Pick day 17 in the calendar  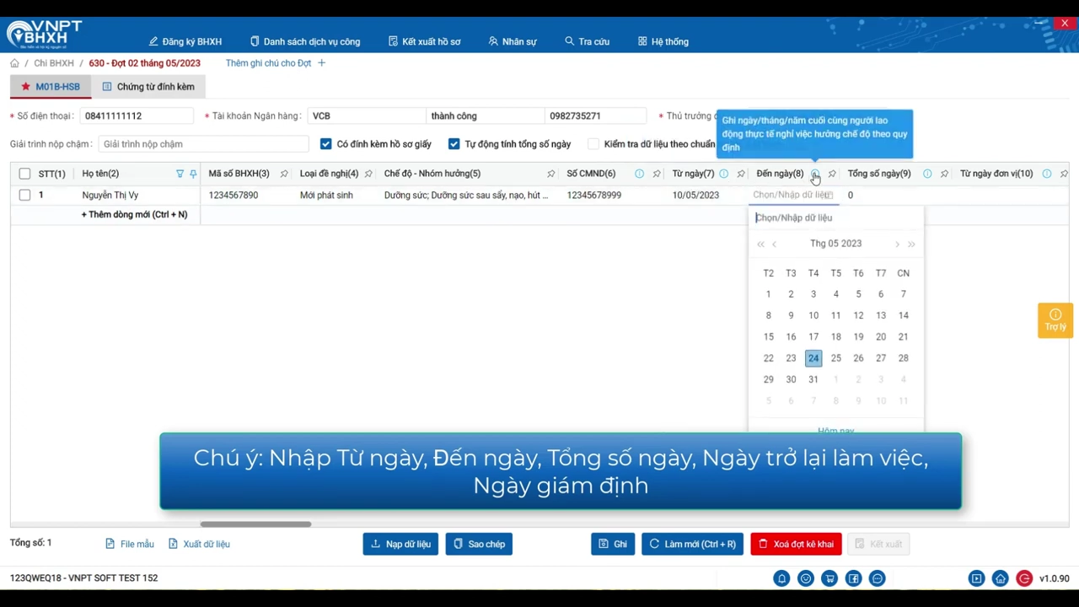click(x=813, y=336)
